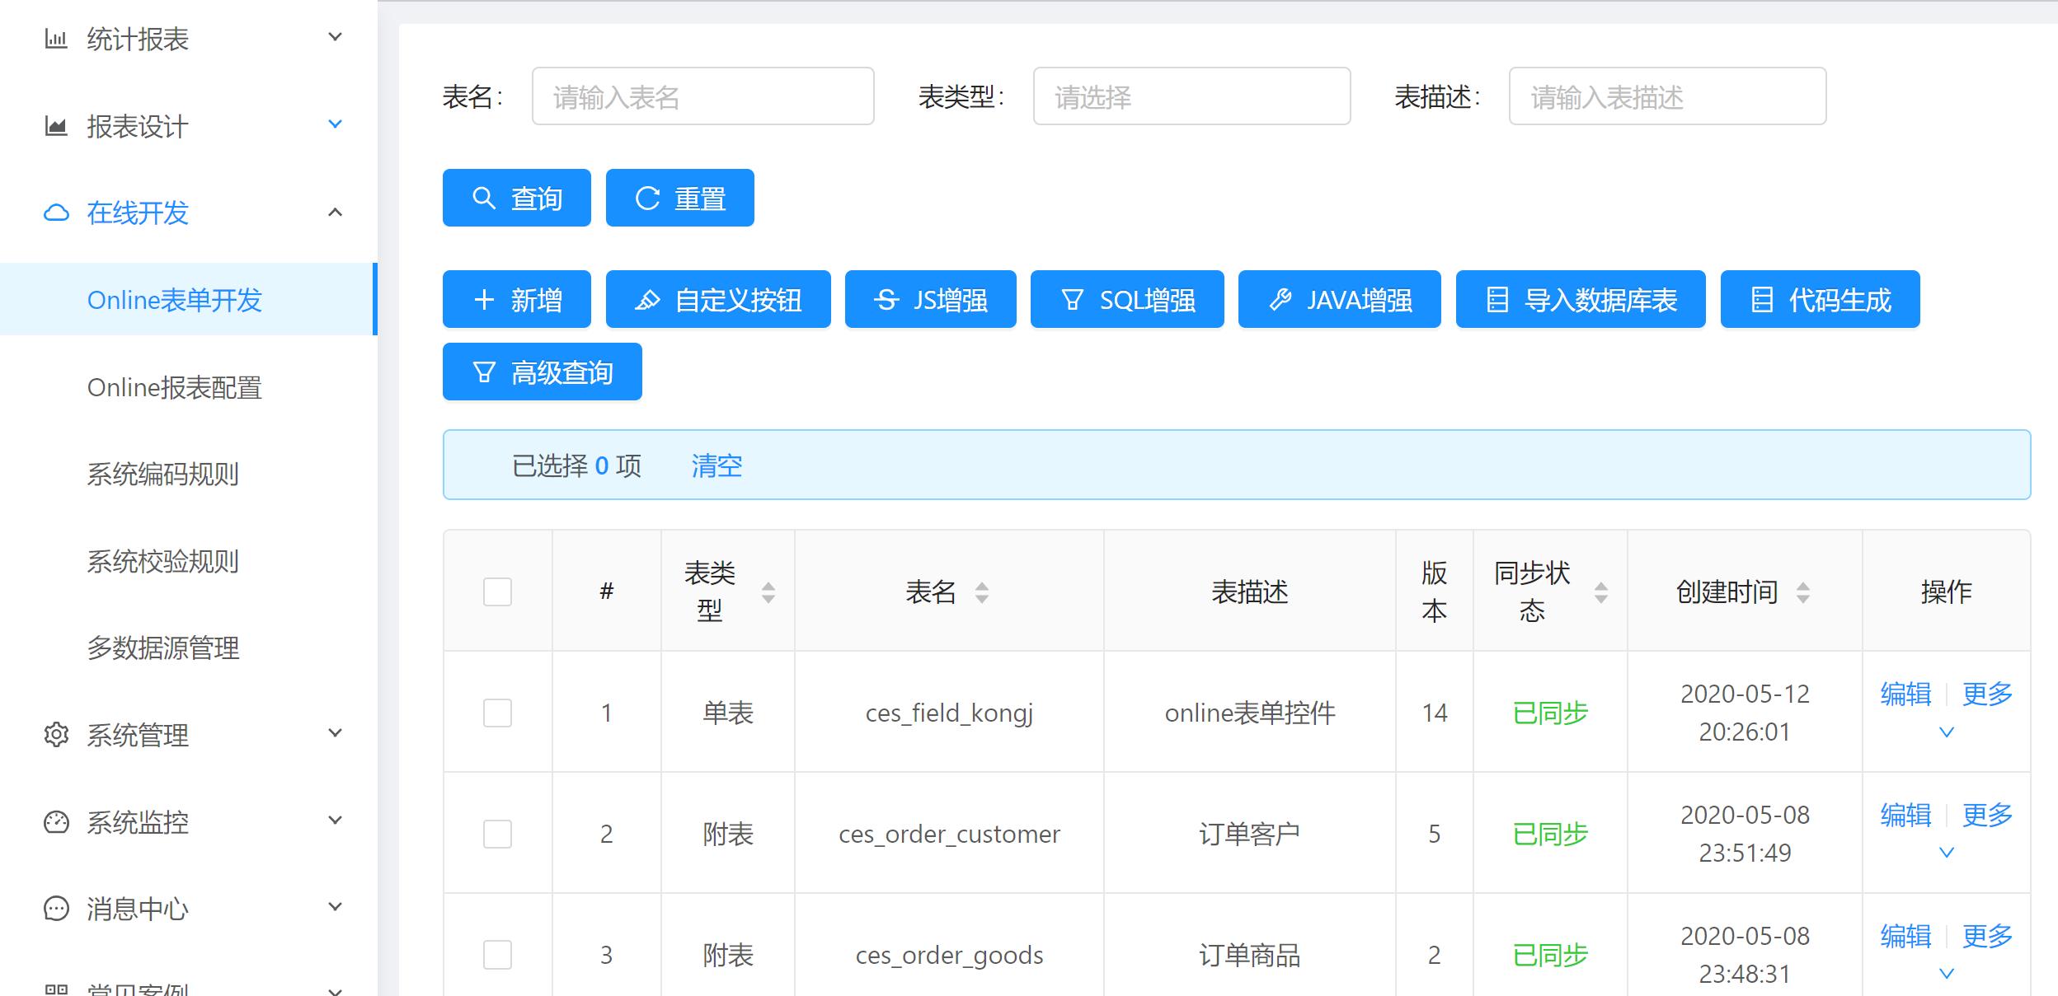Click the database icon on 代码生成

click(1762, 300)
